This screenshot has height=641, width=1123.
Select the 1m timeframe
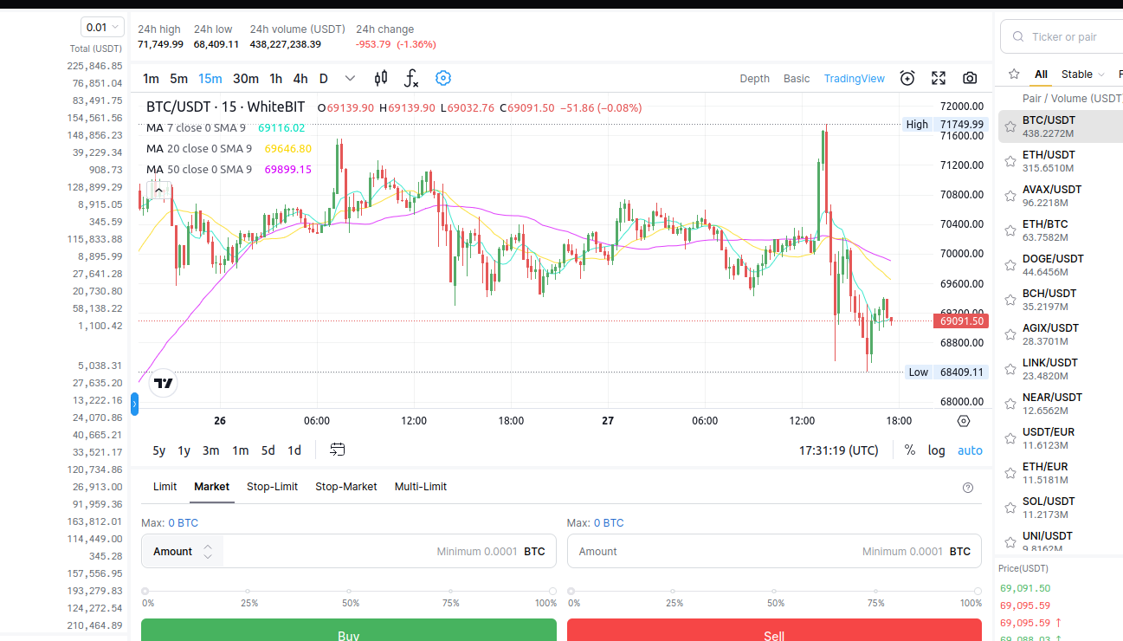tap(151, 78)
